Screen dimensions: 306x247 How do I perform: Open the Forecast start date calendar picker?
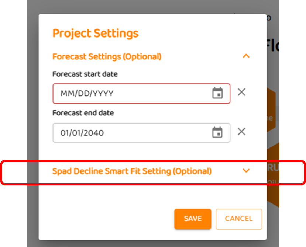click(x=217, y=93)
